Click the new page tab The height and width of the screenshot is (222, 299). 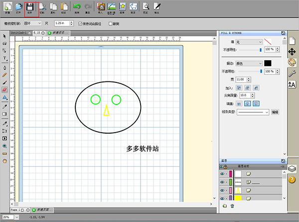click(42, 210)
